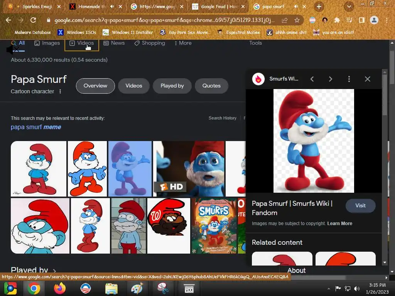Viewport: 395px width, 296px height.
Task: Open Chrome three-dot menu
Action: pos(387,20)
